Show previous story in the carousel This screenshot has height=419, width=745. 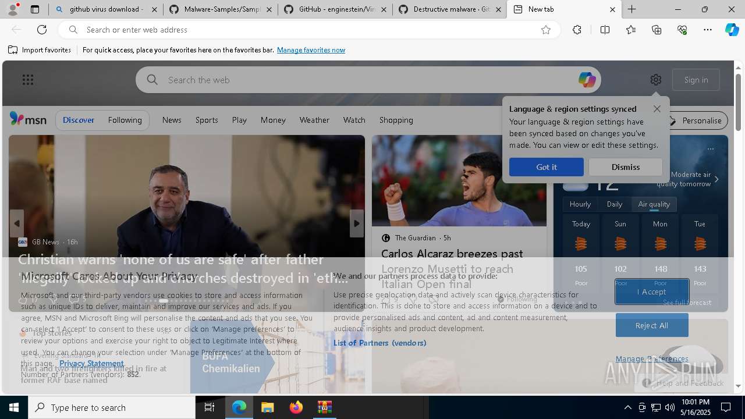click(17, 223)
